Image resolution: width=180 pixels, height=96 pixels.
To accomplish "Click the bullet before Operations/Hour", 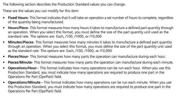I will (4, 68).
